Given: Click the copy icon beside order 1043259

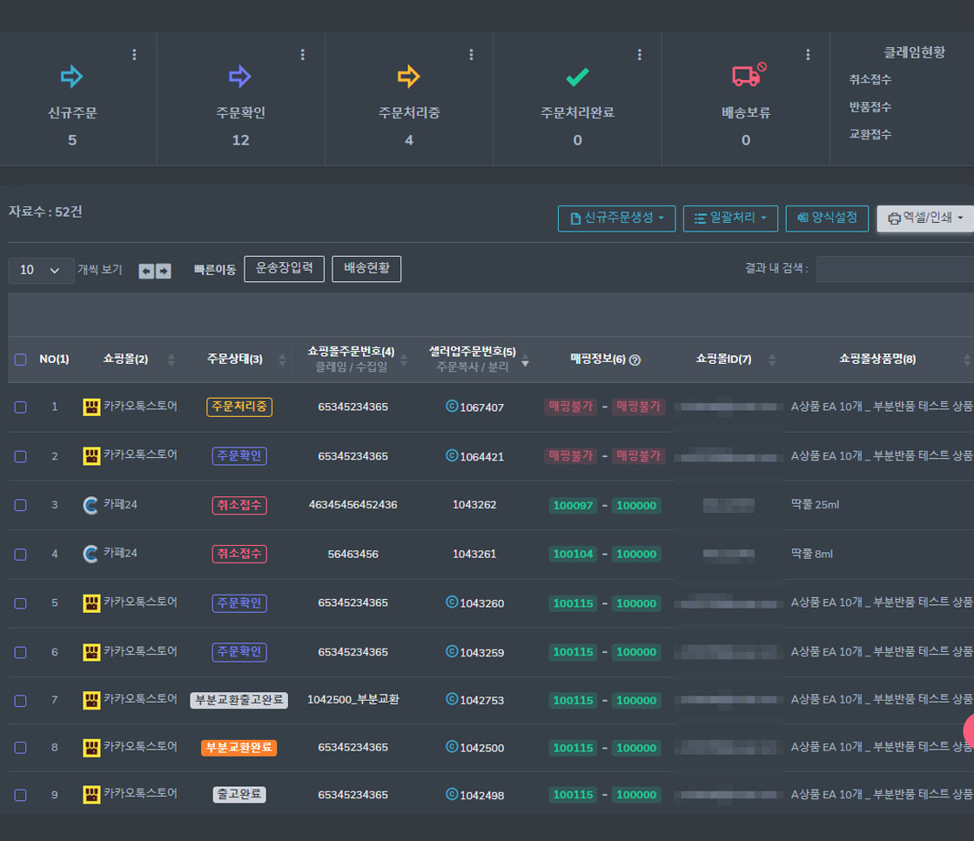Looking at the screenshot, I should 452,651.
